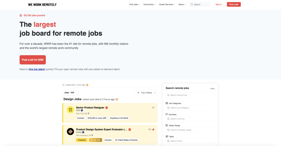Click the Skills graduation cap icon
Viewport: 281px width, 146px height.
tap(167, 136)
